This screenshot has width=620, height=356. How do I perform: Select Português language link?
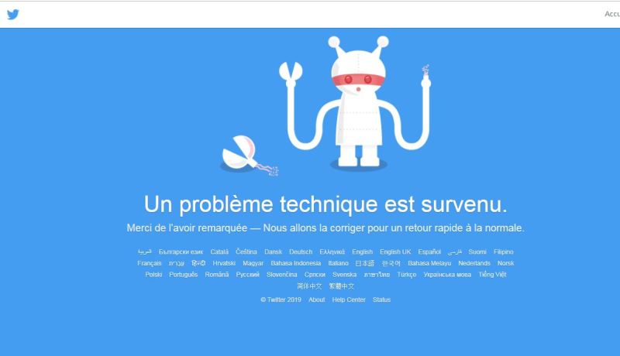(184, 275)
